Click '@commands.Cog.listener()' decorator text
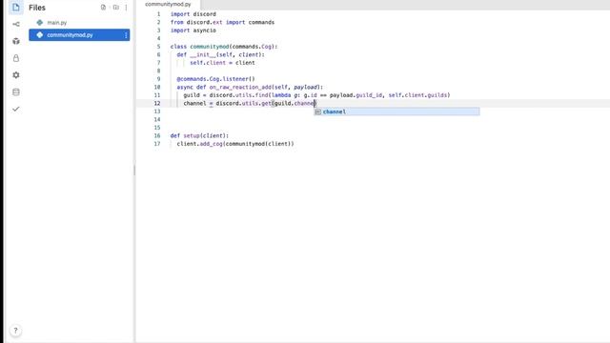Screen dimensions: 610x343 point(215,79)
